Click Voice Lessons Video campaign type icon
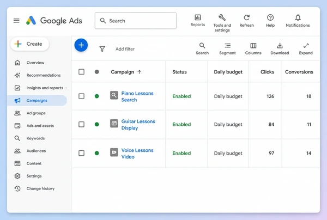The image size is (327, 220). click(114, 152)
